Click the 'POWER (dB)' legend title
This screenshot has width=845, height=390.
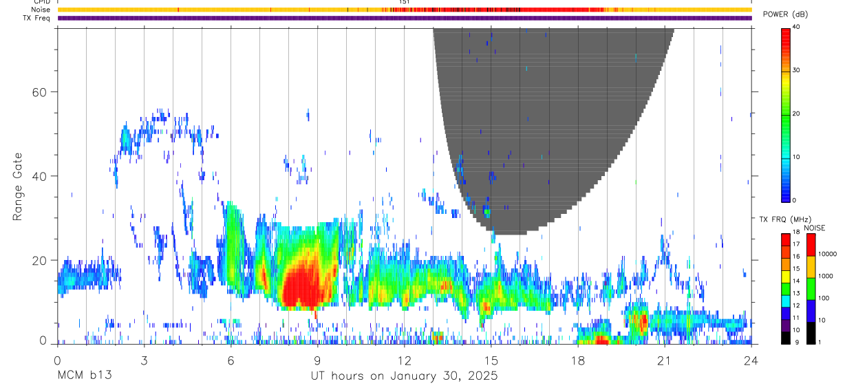click(x=785, y=14)
